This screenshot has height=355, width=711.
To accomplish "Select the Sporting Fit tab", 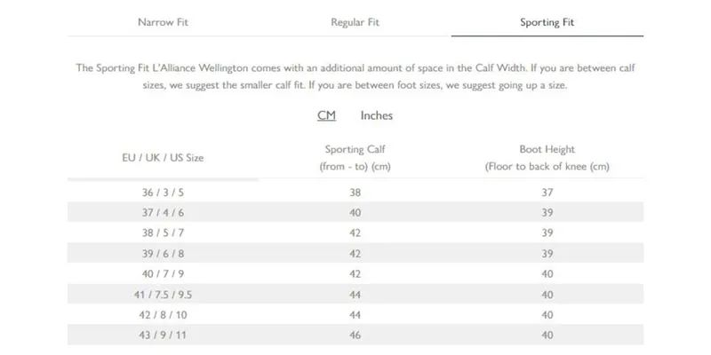I will coord(547,22).
